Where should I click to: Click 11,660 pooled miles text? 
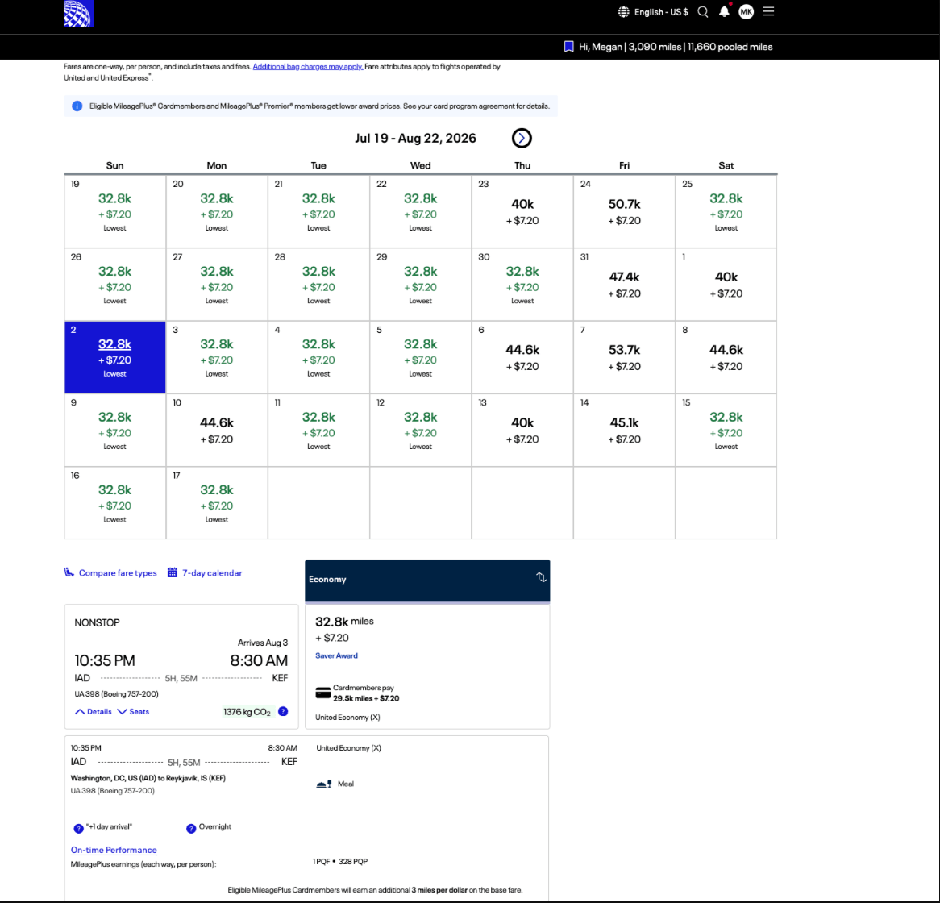tap(730, 47)
